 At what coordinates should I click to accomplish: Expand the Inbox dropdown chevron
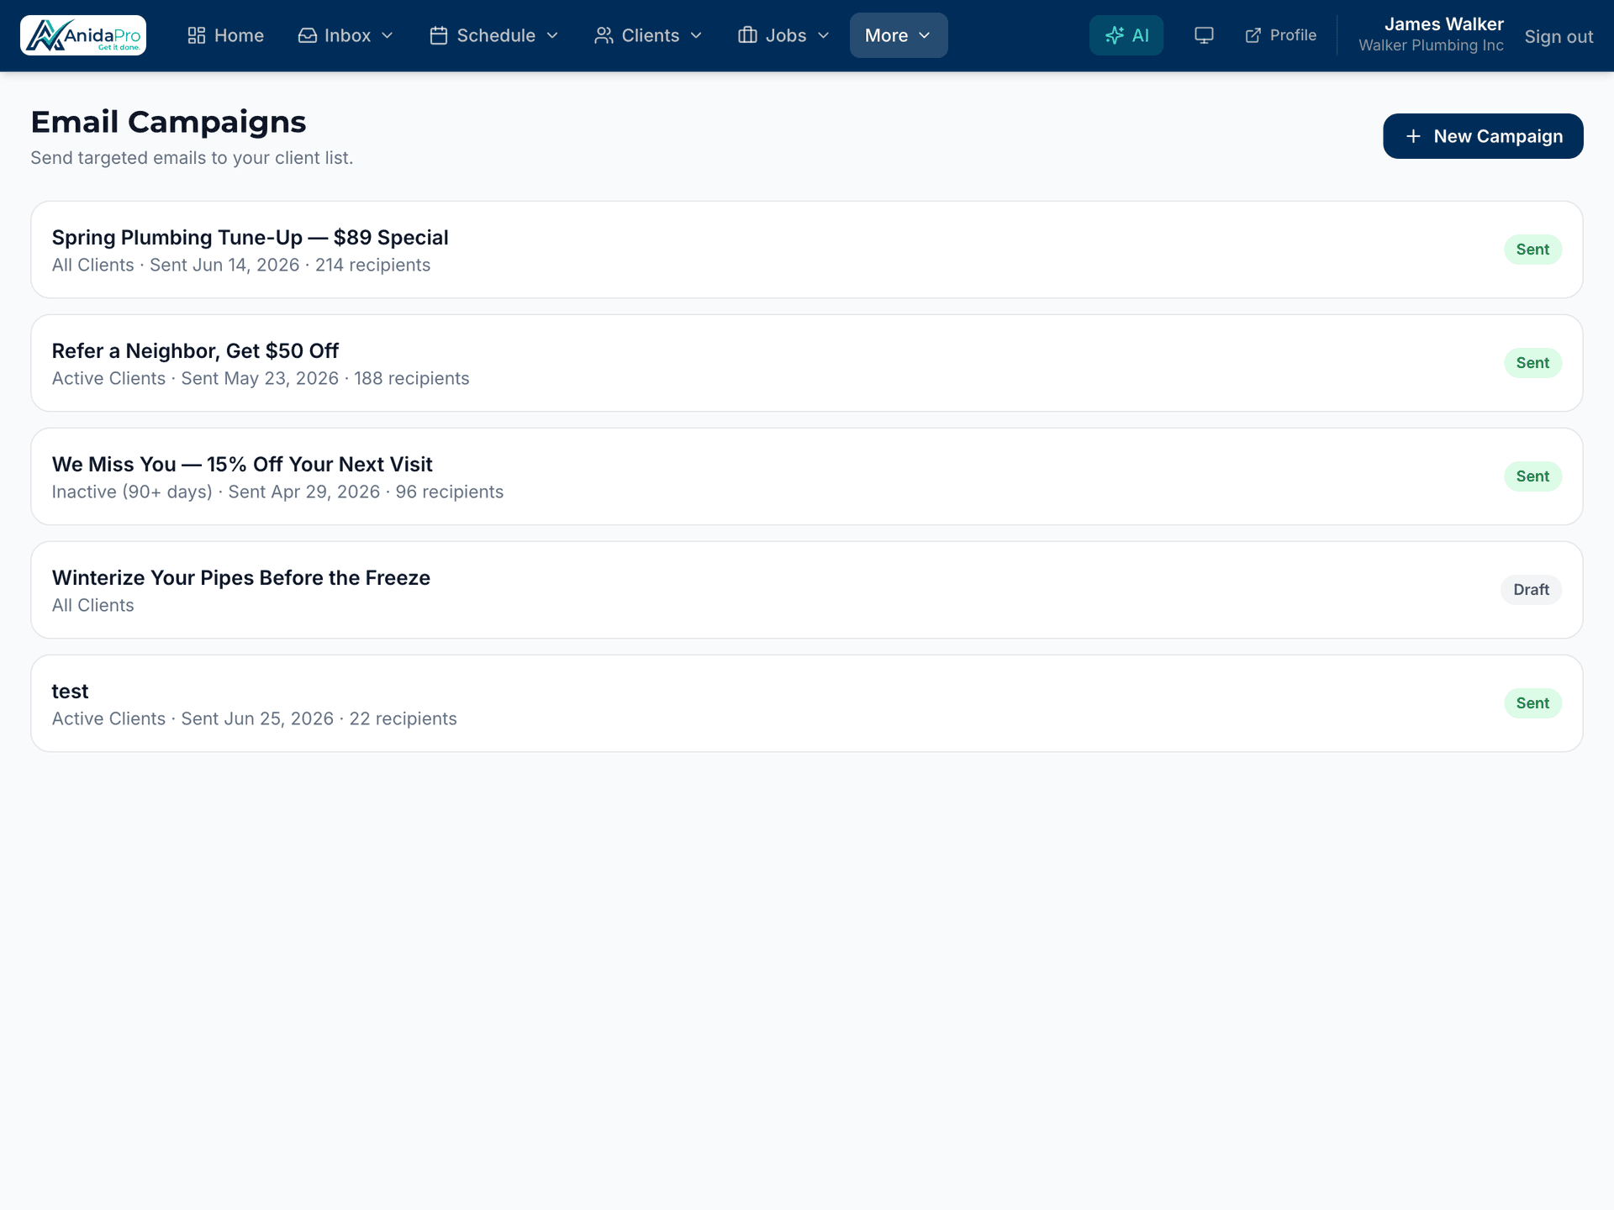tap(388, 35)
